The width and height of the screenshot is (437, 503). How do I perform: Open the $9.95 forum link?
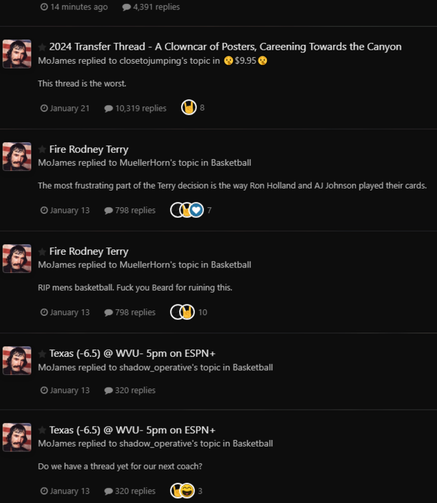click(x=245, y=60)
